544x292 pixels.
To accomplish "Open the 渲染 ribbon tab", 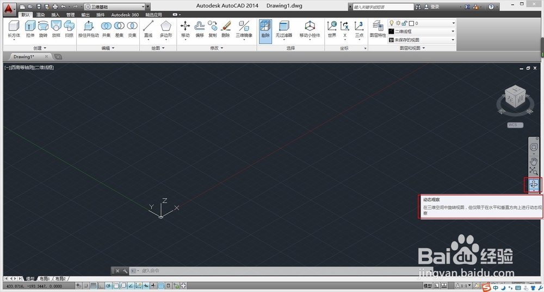I will click(41, 15).
